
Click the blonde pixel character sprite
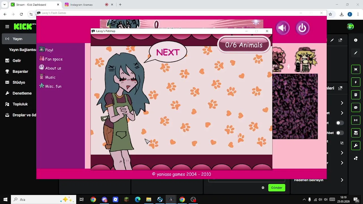pyautogui.click(x=306, y=59)
